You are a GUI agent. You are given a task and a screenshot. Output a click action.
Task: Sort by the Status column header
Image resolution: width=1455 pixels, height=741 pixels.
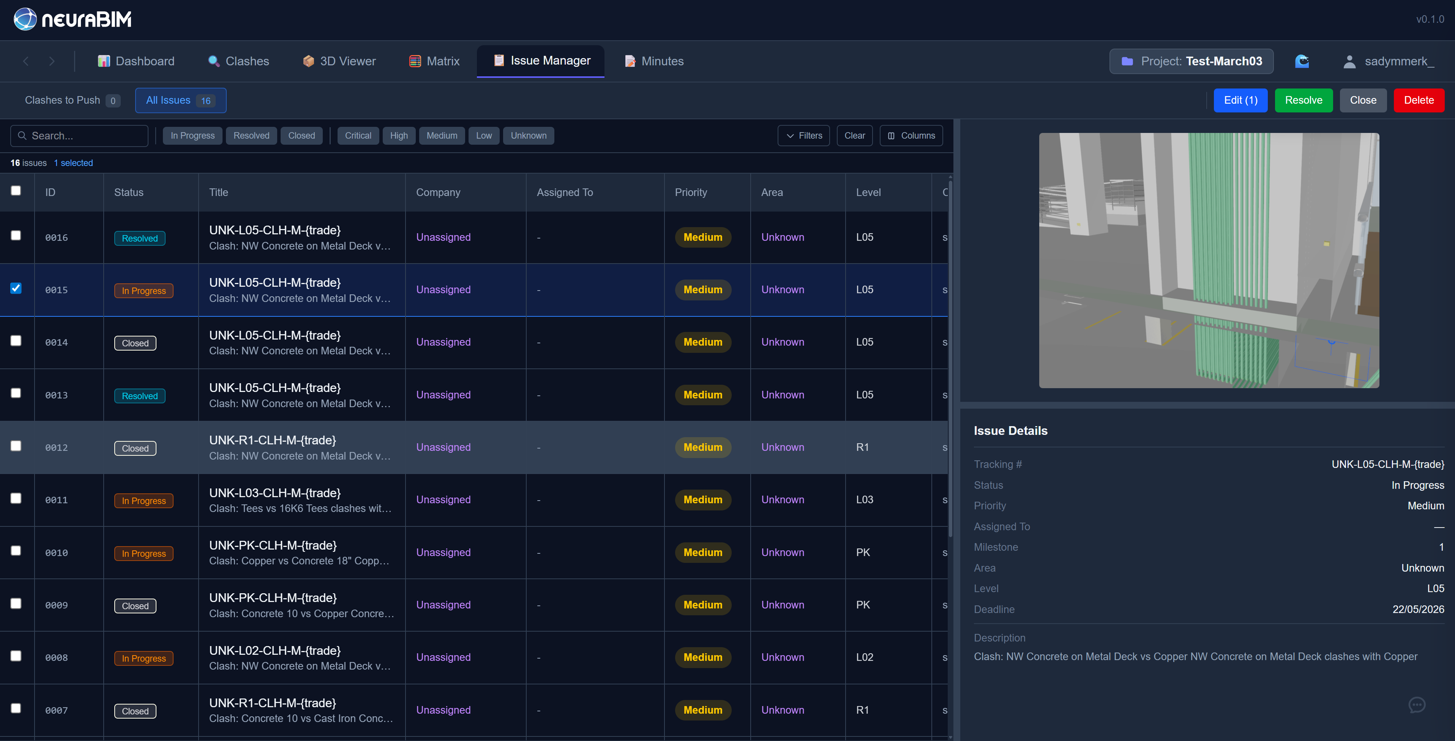pyautogui.click(x=151, y=192)
